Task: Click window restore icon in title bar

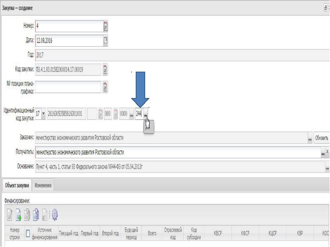Action: pyautogui.click(x=325, y=8)
